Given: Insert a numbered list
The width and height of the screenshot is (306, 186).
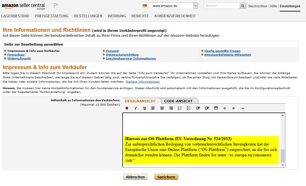Looking at the screenshot, I should [180, 108].
